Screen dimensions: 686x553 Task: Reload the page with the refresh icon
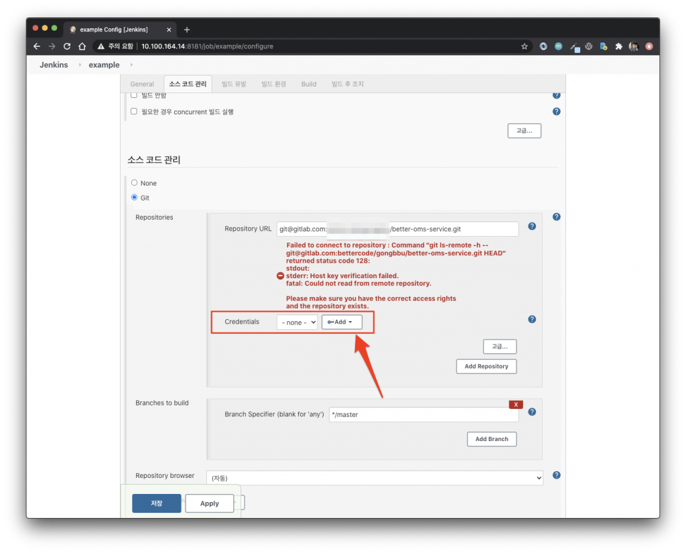tap(67, 46)
